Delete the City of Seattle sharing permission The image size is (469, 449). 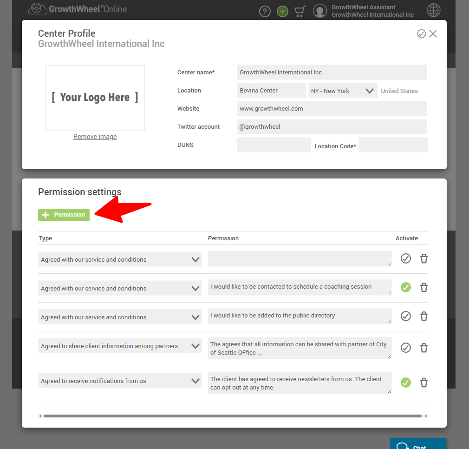click(x=424, y=348)
